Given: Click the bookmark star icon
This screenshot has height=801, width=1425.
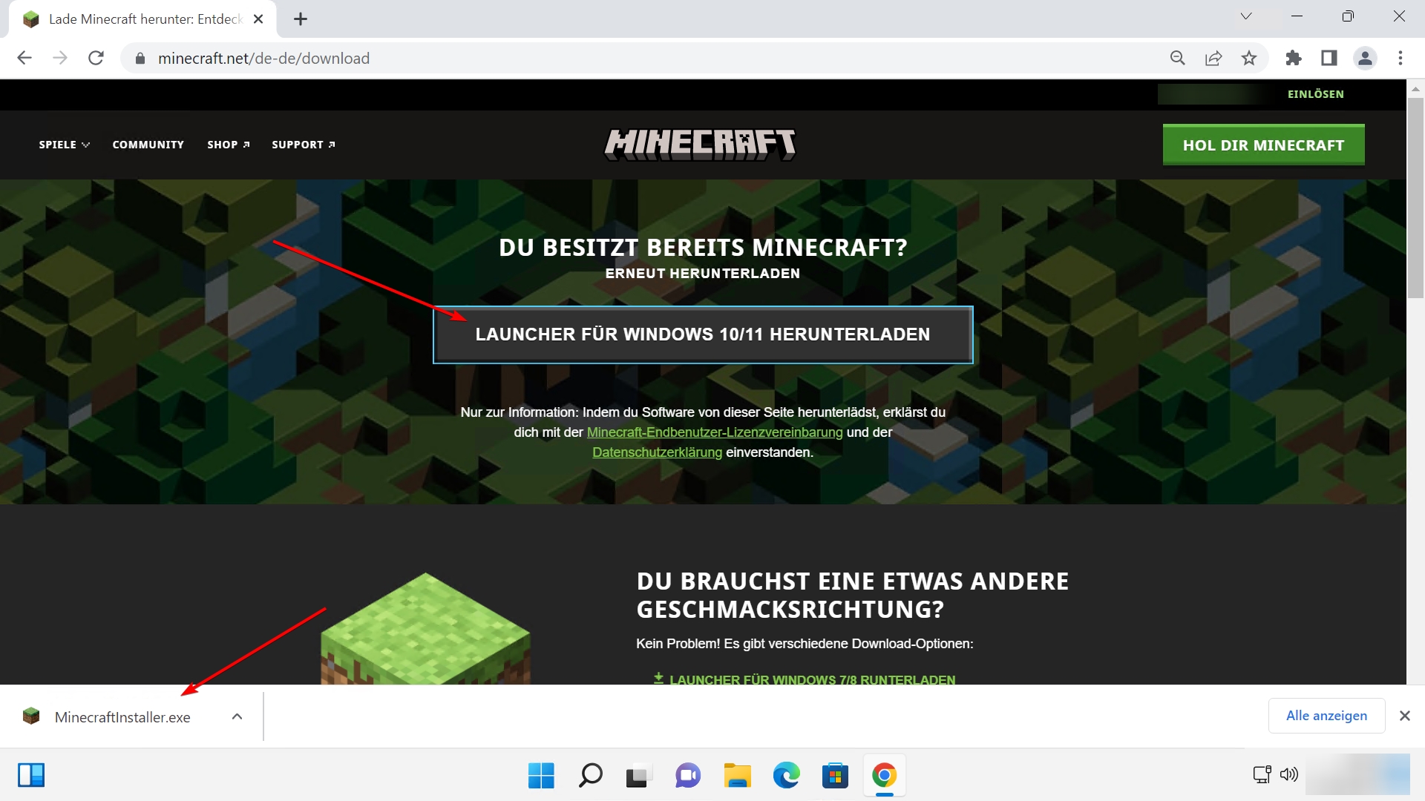Looking at the screenshot, I should (x=1249, y=58).
